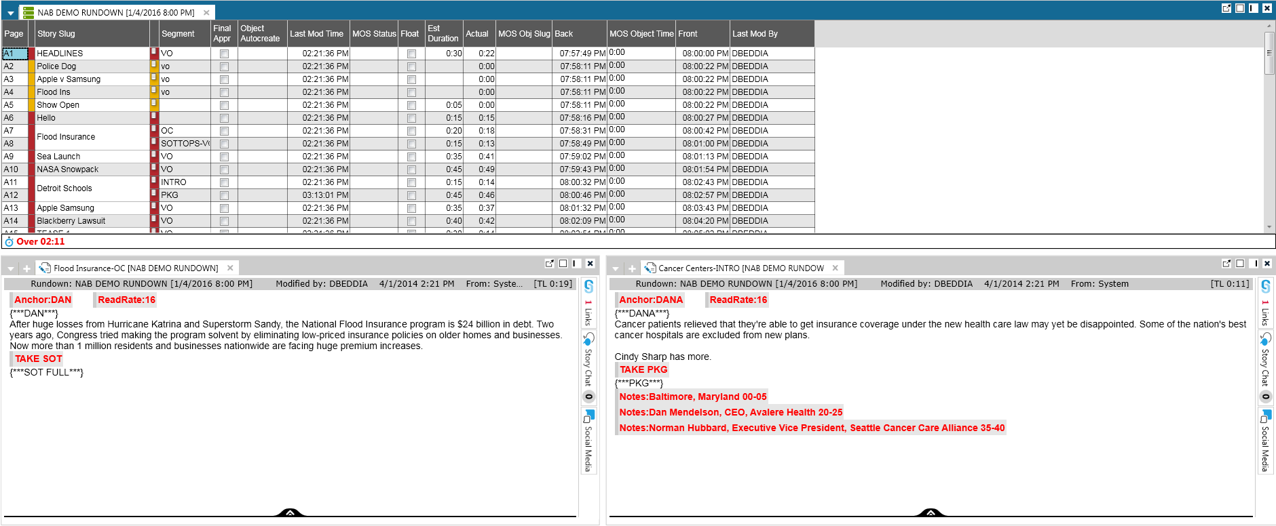Add new tab in Cancer Centers pane

[x=631, y=268]
